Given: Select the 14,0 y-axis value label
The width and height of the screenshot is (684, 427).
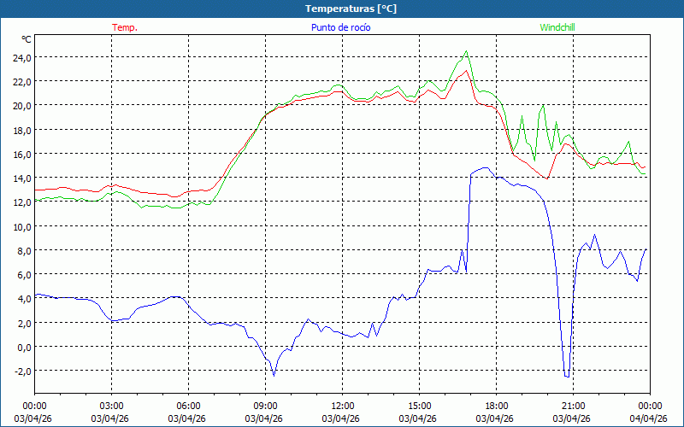Looking at the screenshot, I should pos(21,178).
